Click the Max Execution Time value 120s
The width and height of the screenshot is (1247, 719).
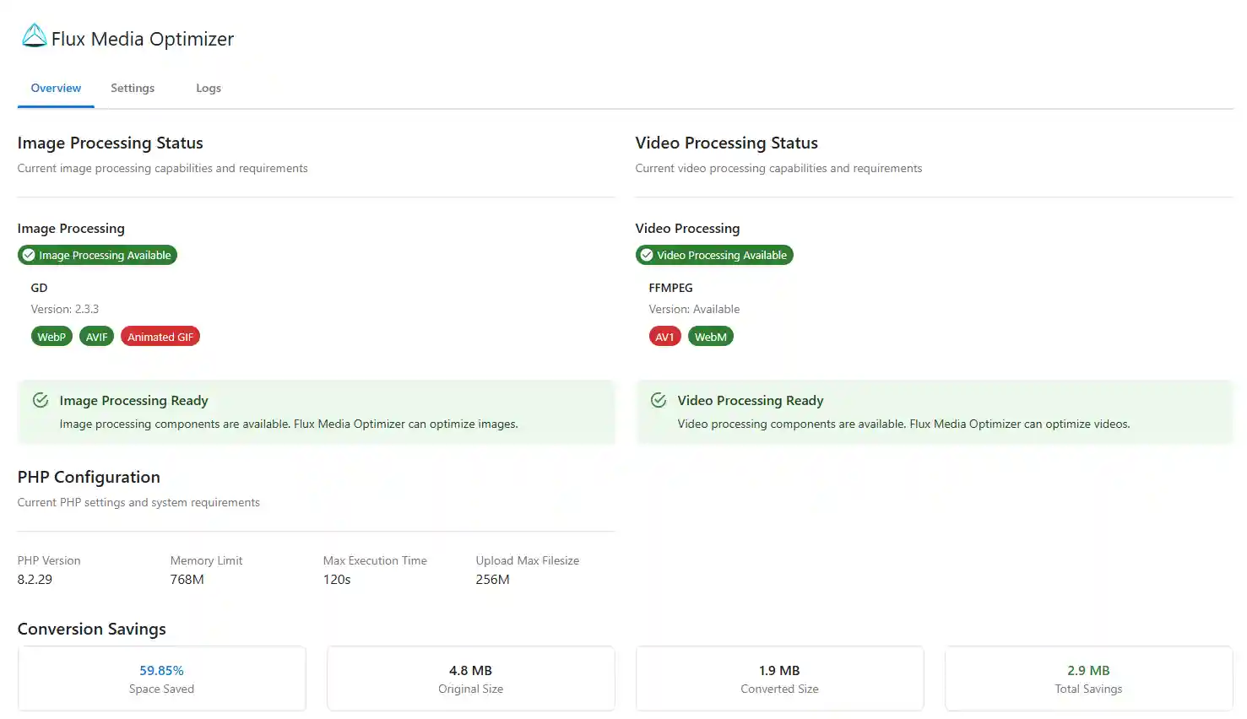pyautogui.click(x=337, y=580)
